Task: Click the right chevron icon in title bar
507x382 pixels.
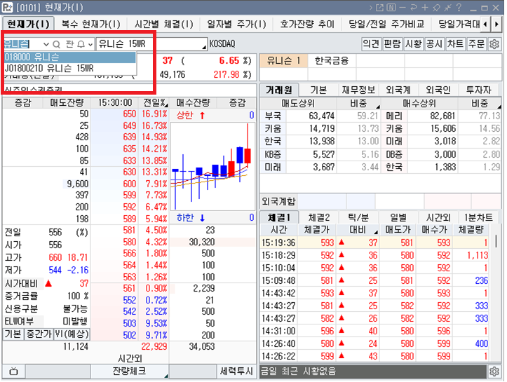Action: [371, 7]
